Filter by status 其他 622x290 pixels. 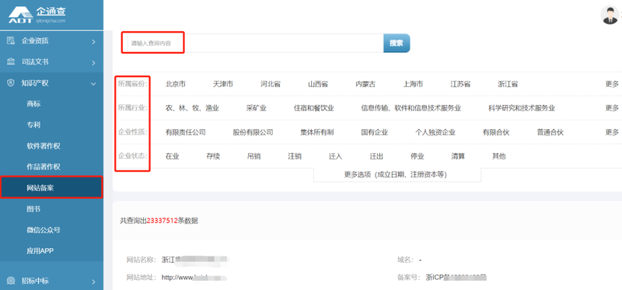499,156
